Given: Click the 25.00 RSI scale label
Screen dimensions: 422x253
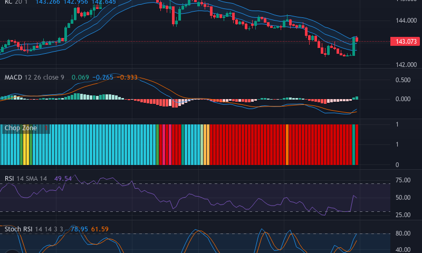Looking at the screenshot, I should 403,215.
